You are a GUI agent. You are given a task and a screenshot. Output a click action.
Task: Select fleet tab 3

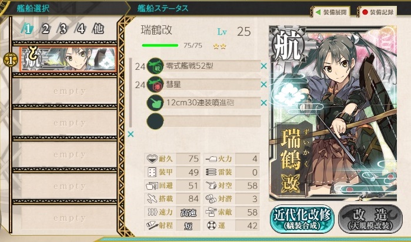(63, 29)
